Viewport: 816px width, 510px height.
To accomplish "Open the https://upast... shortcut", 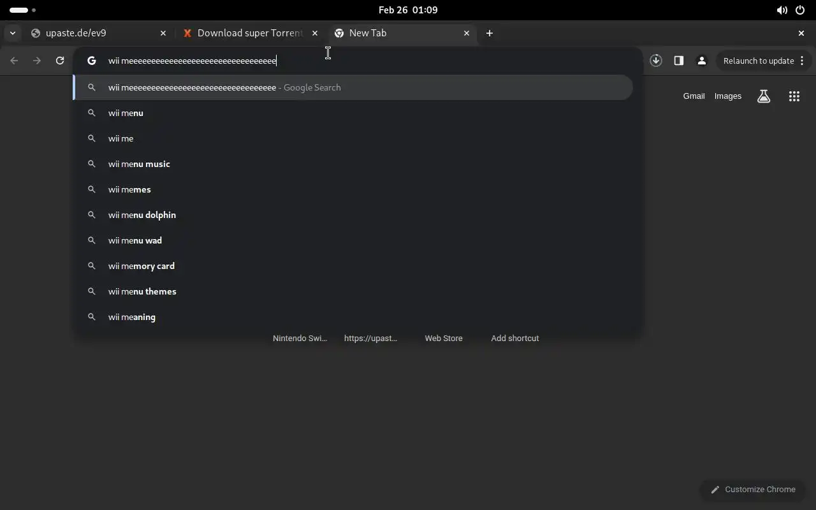I will pyautogui.click(x=370, y=339).
